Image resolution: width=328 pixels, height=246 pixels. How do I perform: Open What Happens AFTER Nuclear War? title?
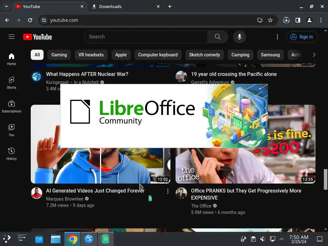(87, 74)
